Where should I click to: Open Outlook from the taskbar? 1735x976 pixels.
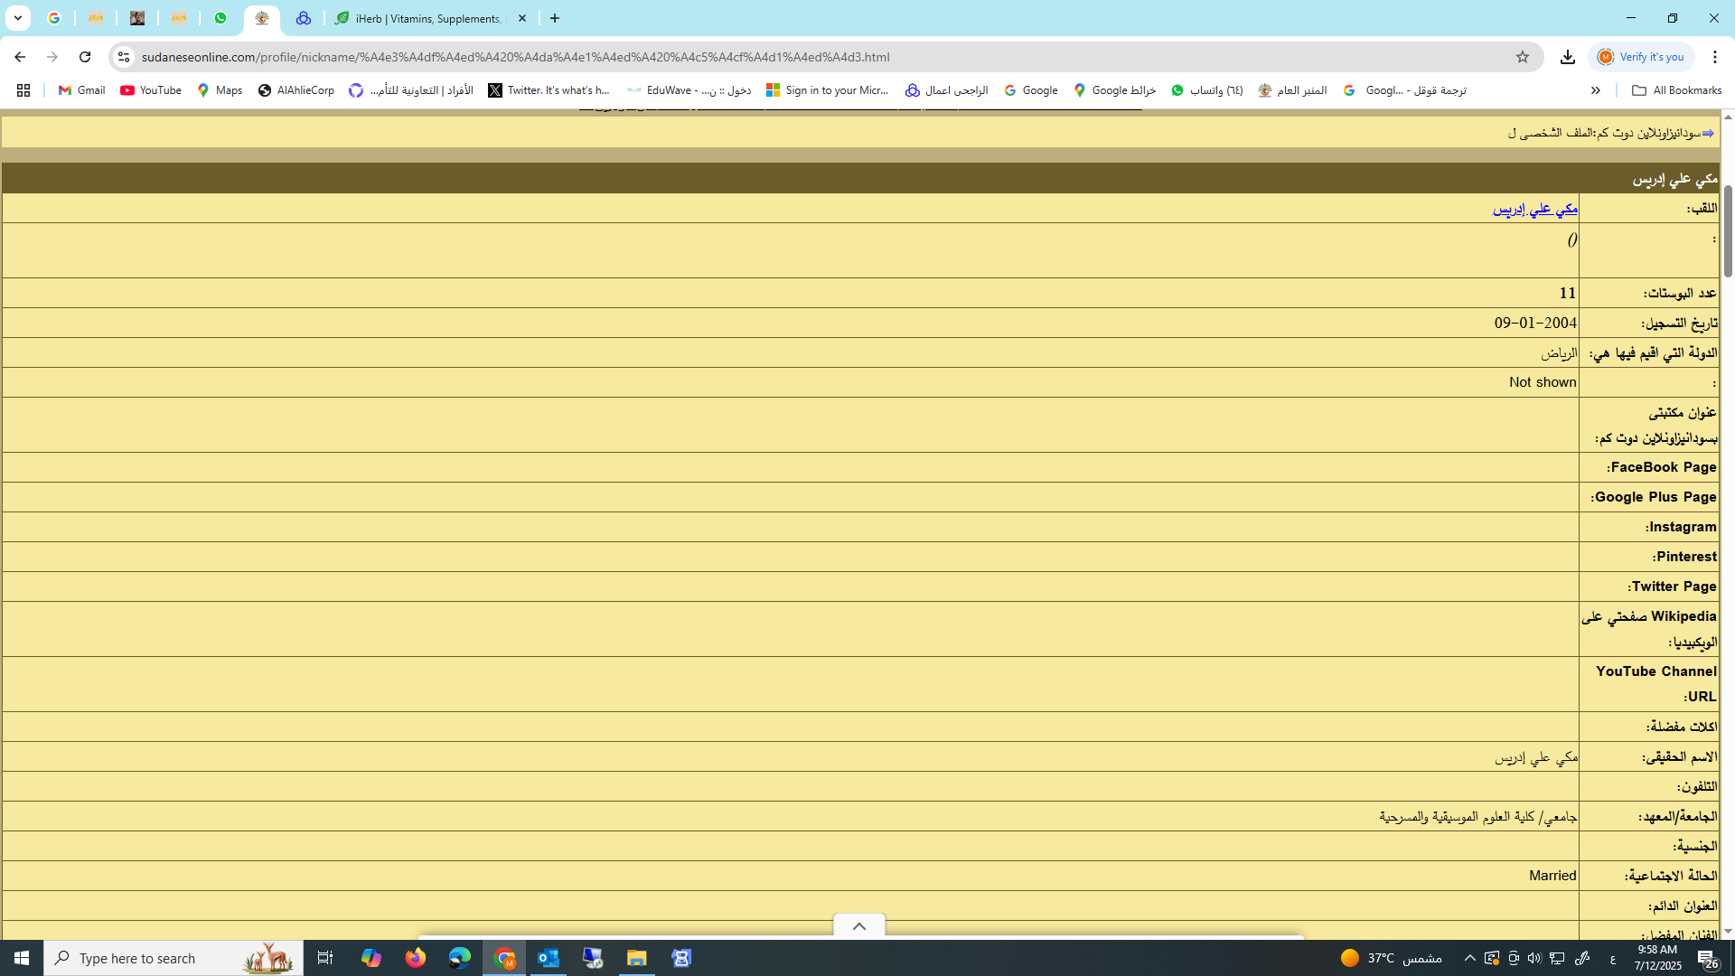[x=549, y=958]
